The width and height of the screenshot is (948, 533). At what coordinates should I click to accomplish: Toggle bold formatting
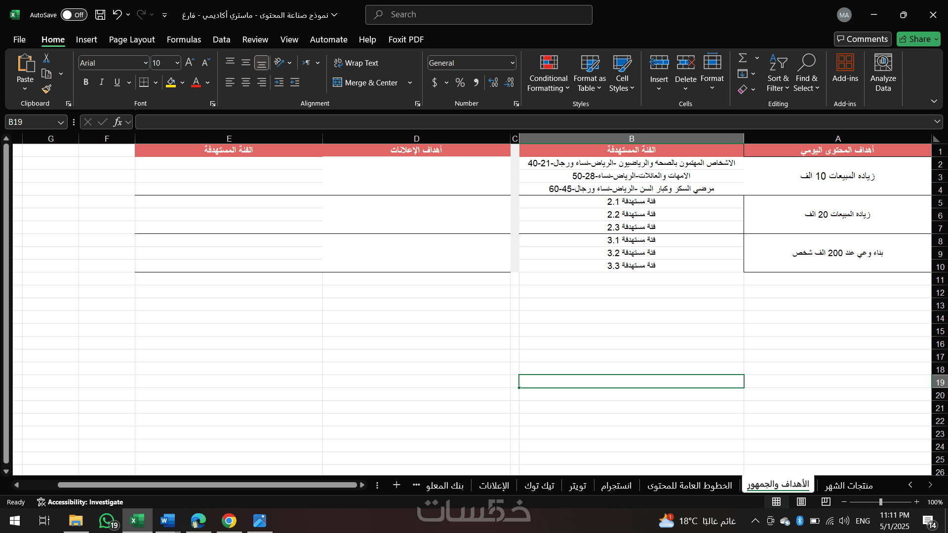(x=86, y=82)
